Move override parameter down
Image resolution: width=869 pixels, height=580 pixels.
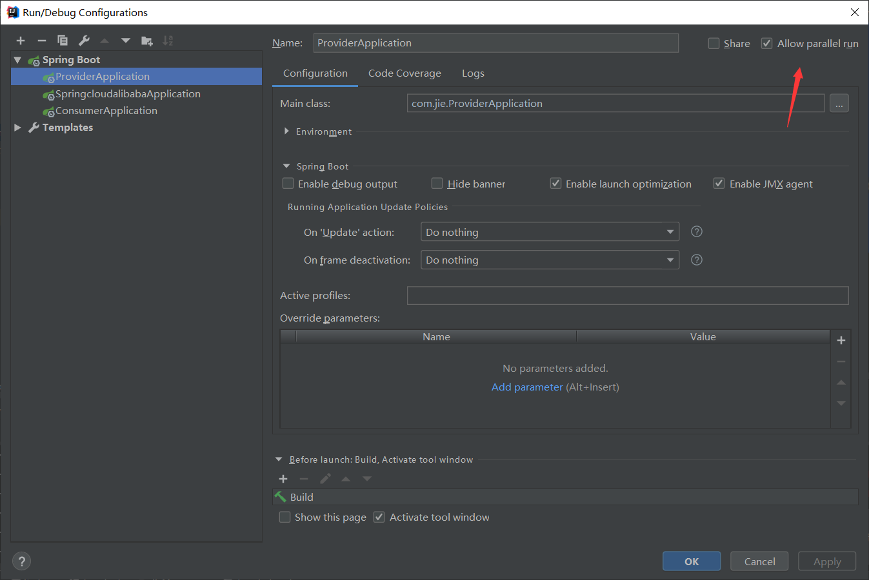coord(841,403)
